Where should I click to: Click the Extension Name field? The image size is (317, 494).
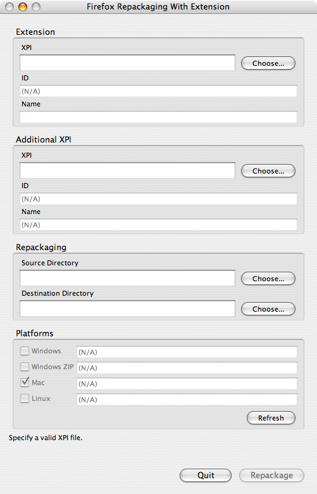(158, 117)
